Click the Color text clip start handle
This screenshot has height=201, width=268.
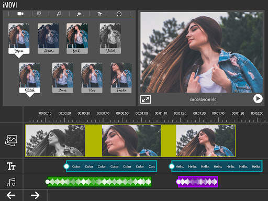point(66,166)
